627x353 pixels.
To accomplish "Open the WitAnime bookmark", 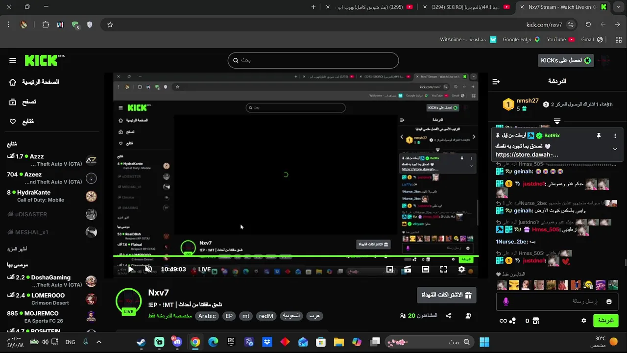I will coord(468,39).
